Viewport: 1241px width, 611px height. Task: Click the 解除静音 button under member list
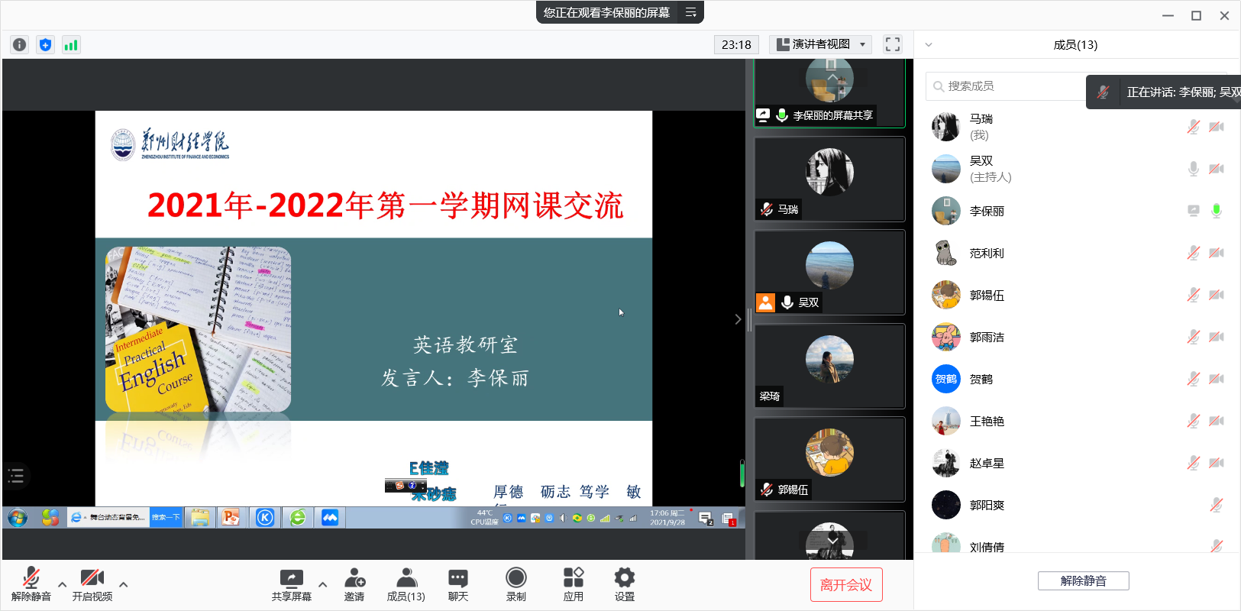[x=1082, y=581]
